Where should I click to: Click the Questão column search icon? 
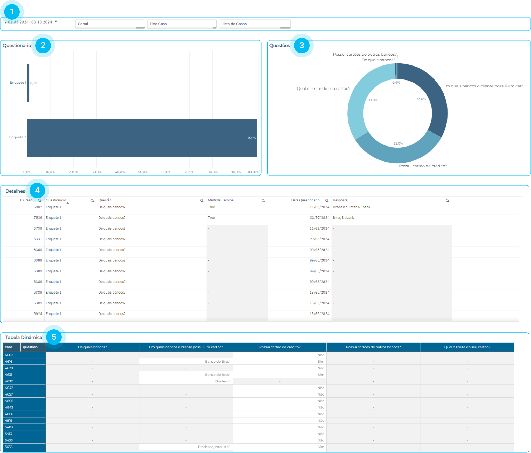[x=202, y=201]
